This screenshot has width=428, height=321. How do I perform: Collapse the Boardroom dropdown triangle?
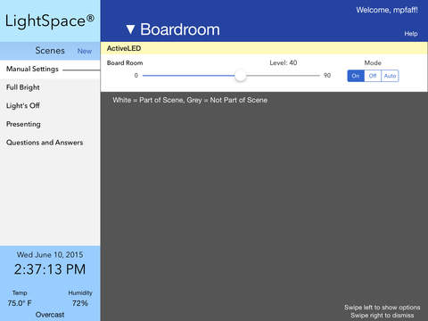[130, 29]
